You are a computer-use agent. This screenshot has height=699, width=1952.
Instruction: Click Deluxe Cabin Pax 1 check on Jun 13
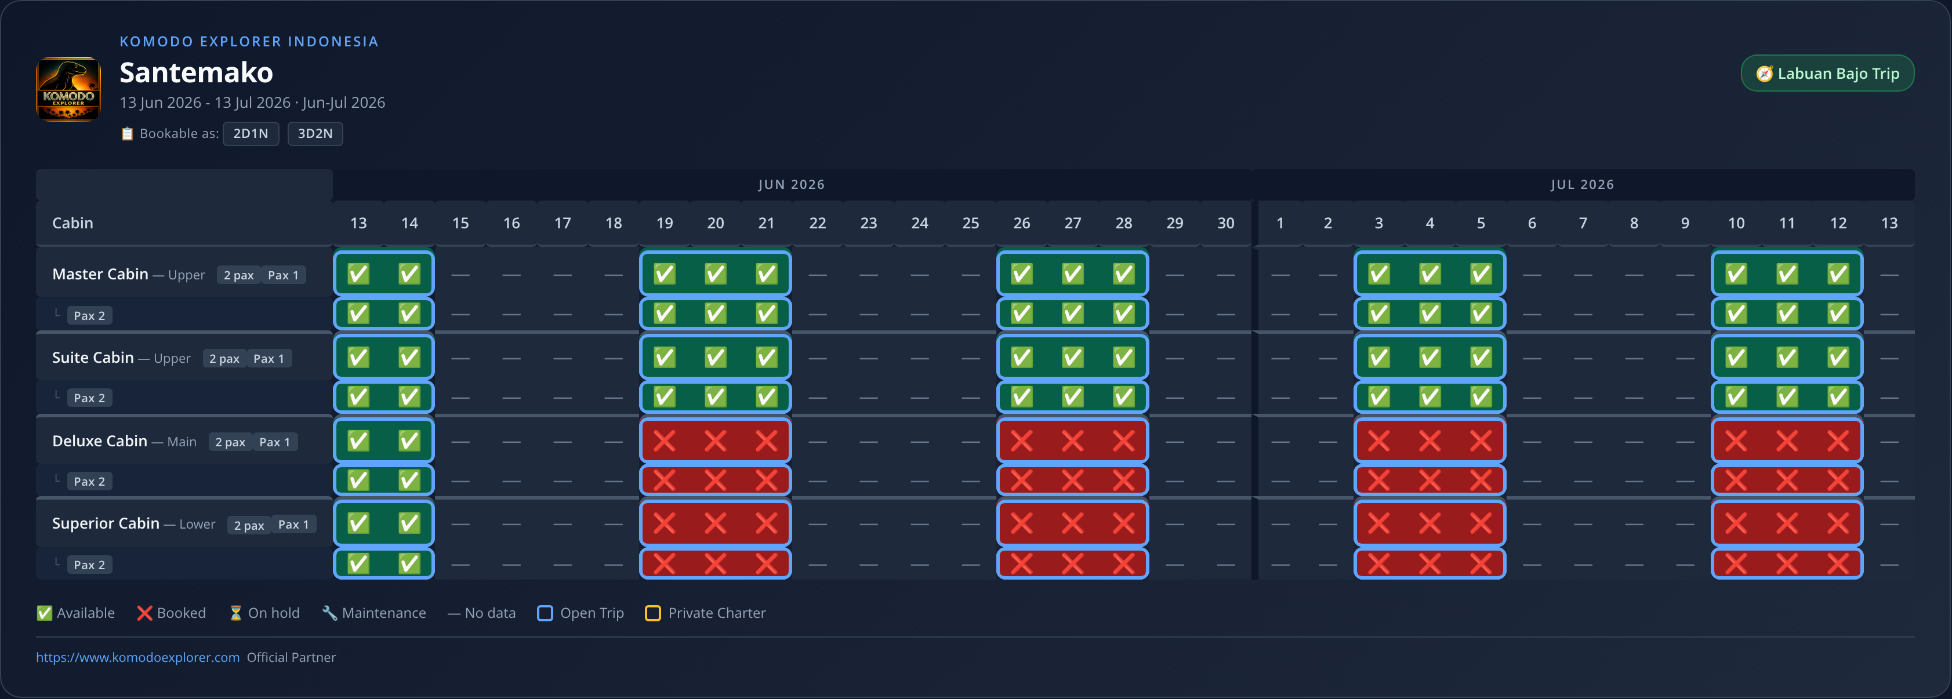click(x=358, y=440)
